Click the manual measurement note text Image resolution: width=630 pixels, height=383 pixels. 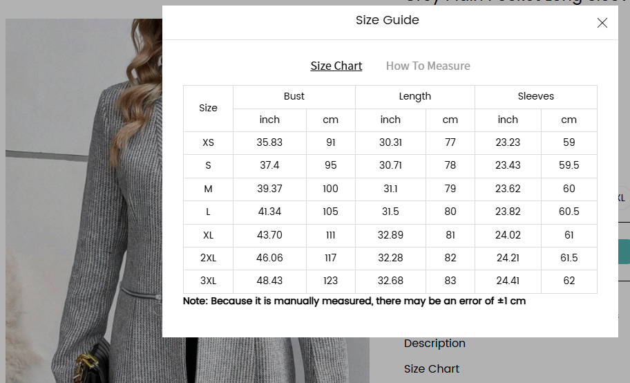point(354,301)
